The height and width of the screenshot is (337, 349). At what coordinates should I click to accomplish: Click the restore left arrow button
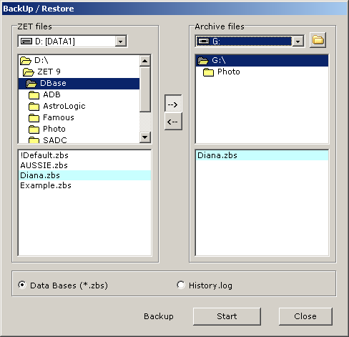pos(173,122)
